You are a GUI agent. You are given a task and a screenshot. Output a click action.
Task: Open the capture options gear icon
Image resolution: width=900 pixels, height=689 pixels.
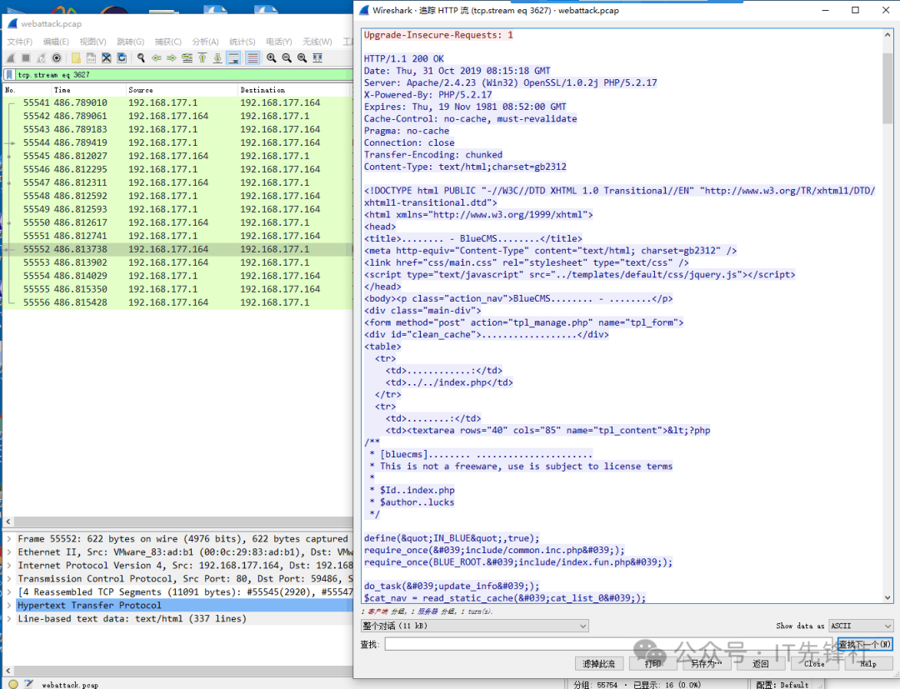click(x=57, y=58)
